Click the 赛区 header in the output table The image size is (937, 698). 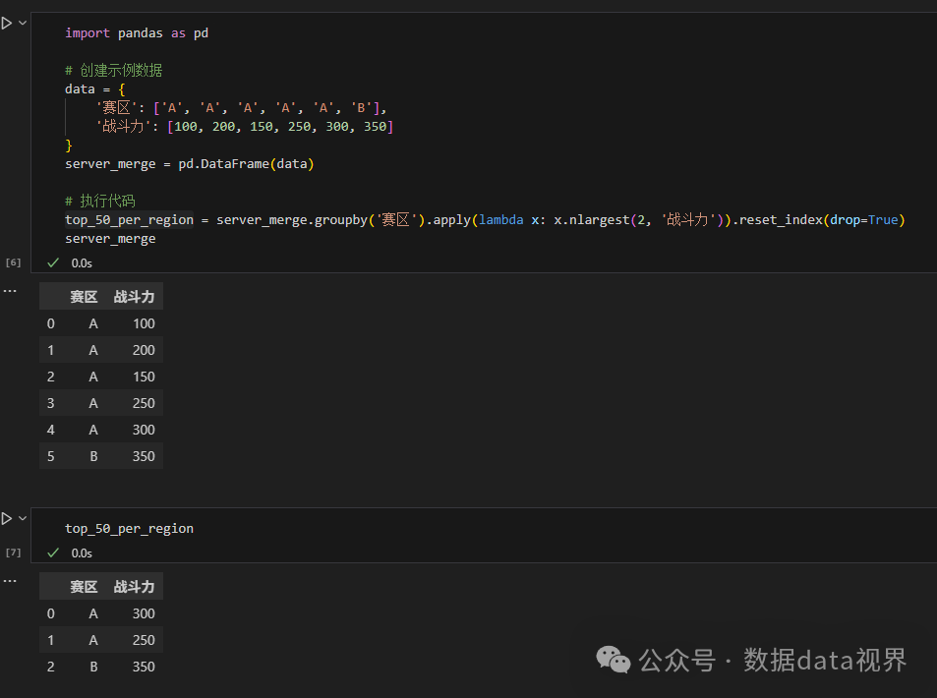tap(86, 586)
